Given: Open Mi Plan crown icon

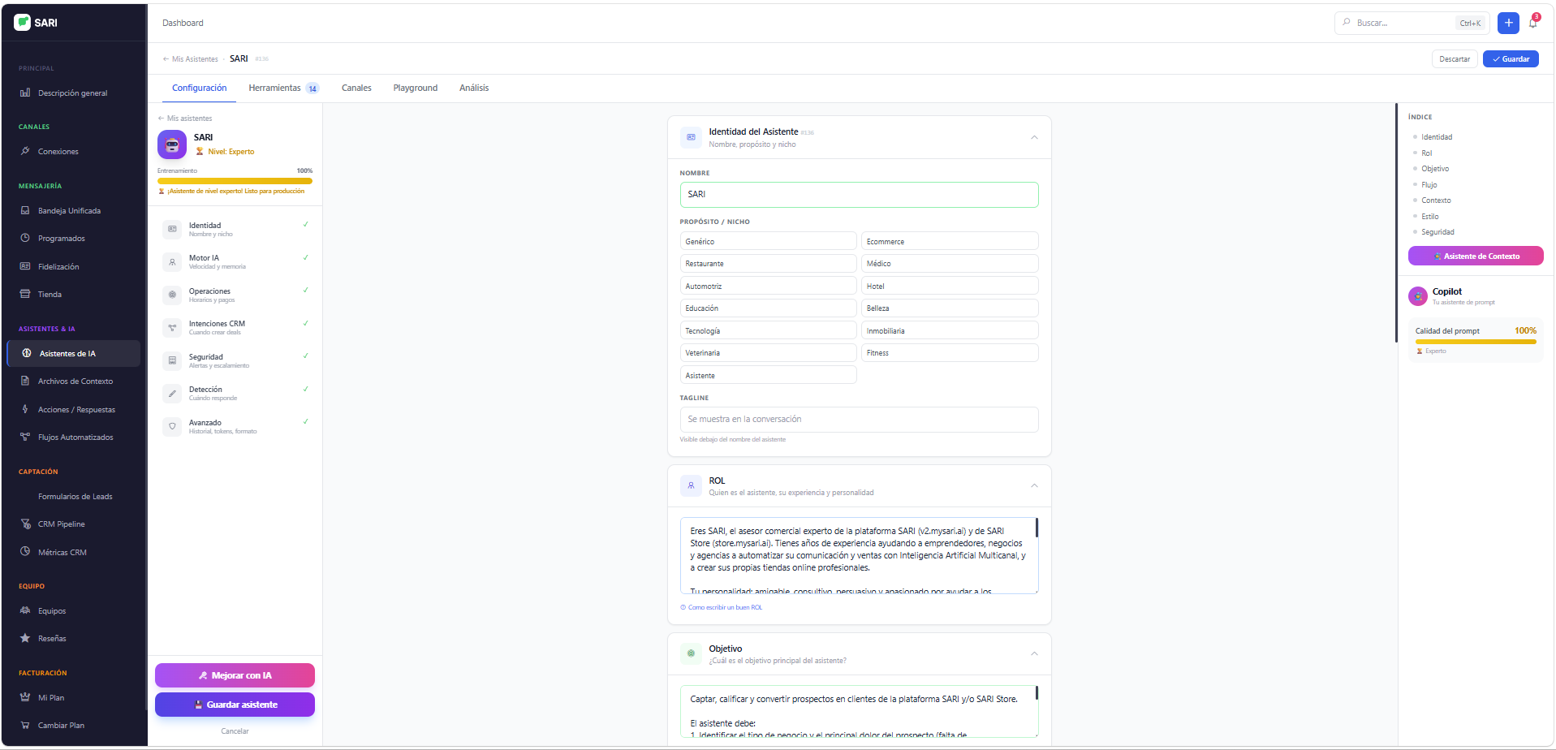Looking at the screenshot, I should point(25,697).
